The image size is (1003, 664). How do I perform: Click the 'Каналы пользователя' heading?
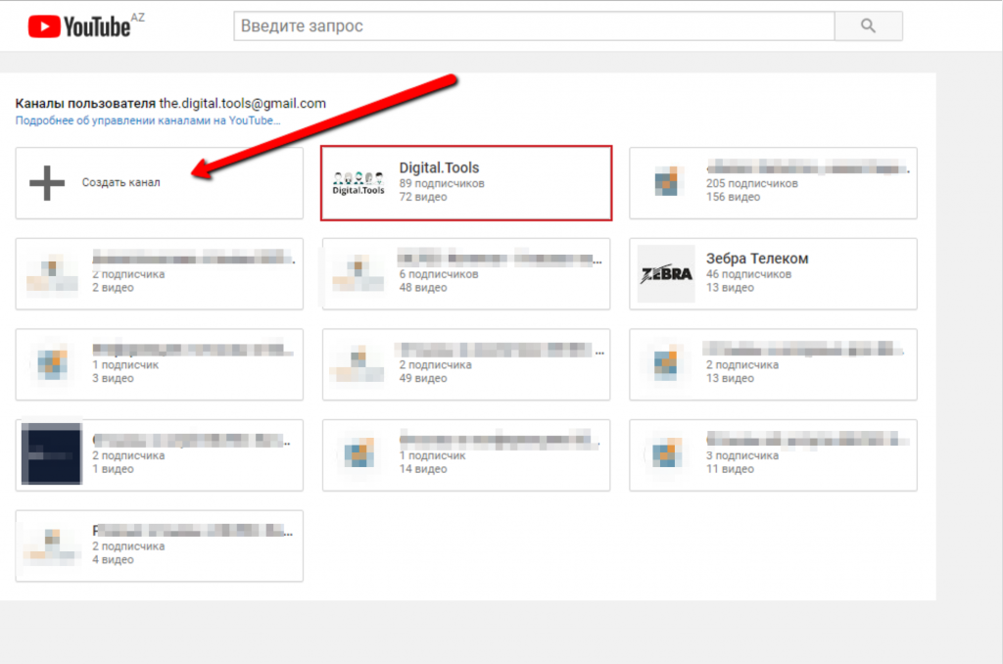point(85,104)
